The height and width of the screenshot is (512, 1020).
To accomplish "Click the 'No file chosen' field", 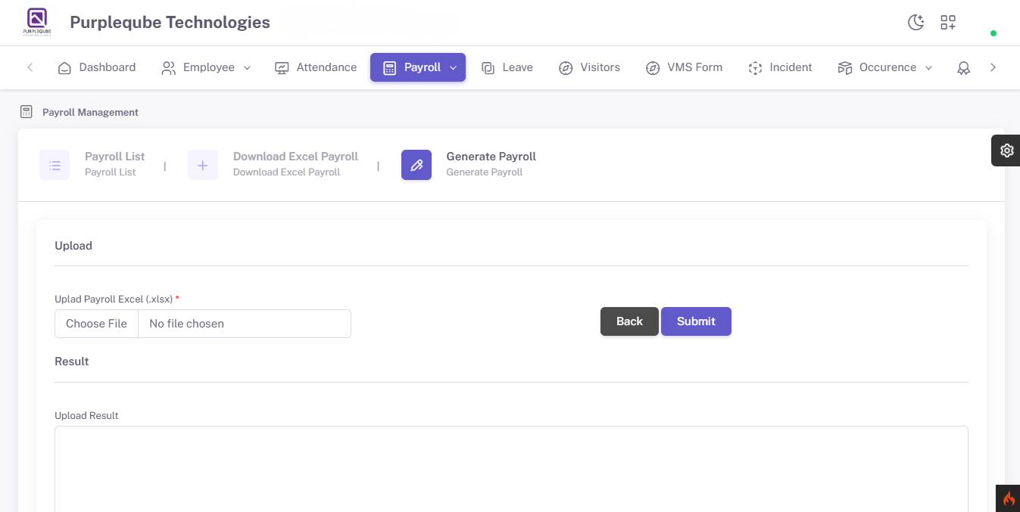I will tap(245, 324).
